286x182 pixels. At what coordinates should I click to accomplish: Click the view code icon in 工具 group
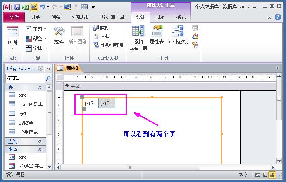(x=195, y=36)
